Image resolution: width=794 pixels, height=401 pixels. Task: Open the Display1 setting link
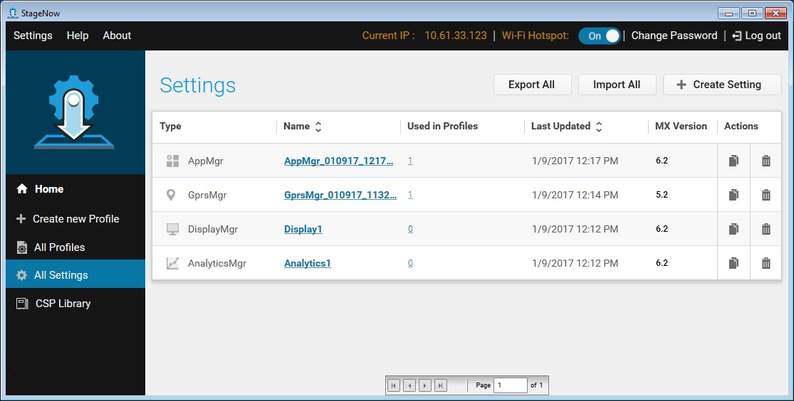(303, 229)
